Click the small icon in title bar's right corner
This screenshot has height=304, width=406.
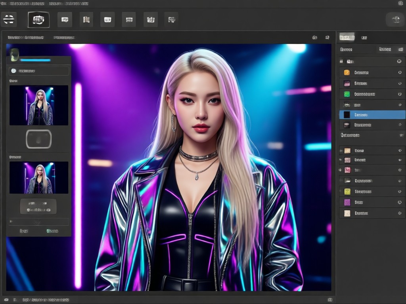click(400, 3)
